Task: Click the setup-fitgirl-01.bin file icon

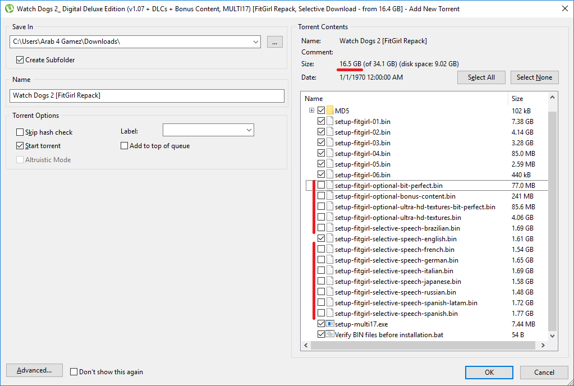Action: [330, 121]
